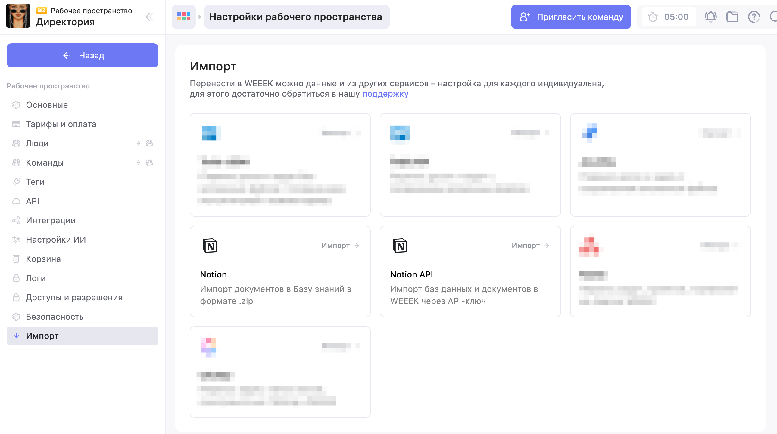Open the help question mark icon
This screenshot has width=777, height=434.
[754, 17]
